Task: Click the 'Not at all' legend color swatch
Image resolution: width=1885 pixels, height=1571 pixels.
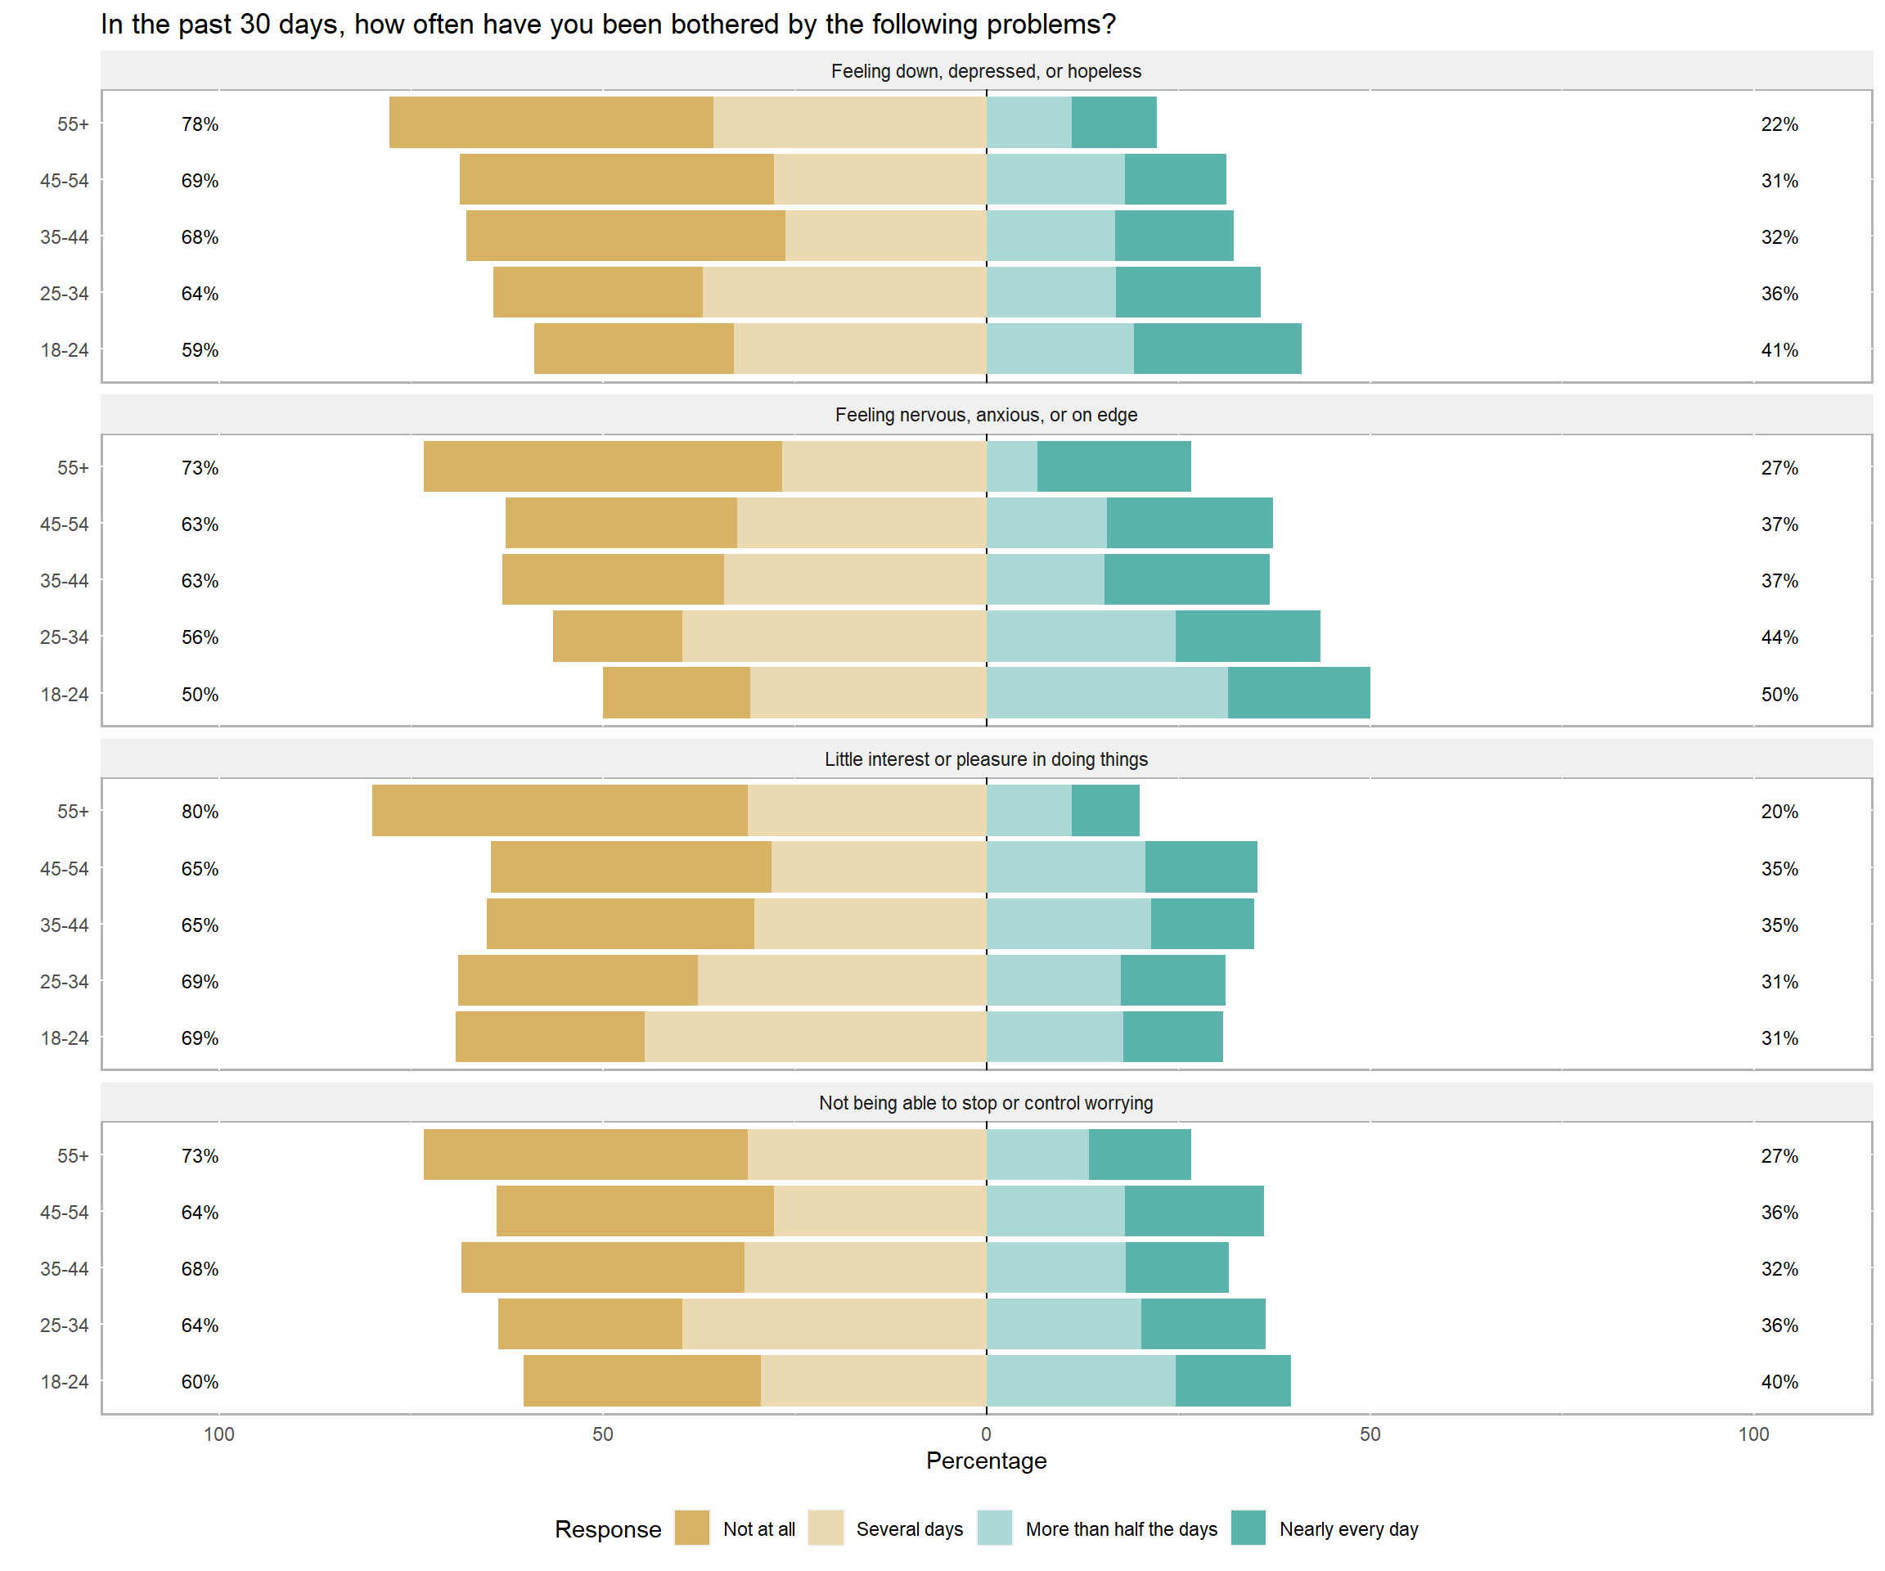Action: (692, 1528)
